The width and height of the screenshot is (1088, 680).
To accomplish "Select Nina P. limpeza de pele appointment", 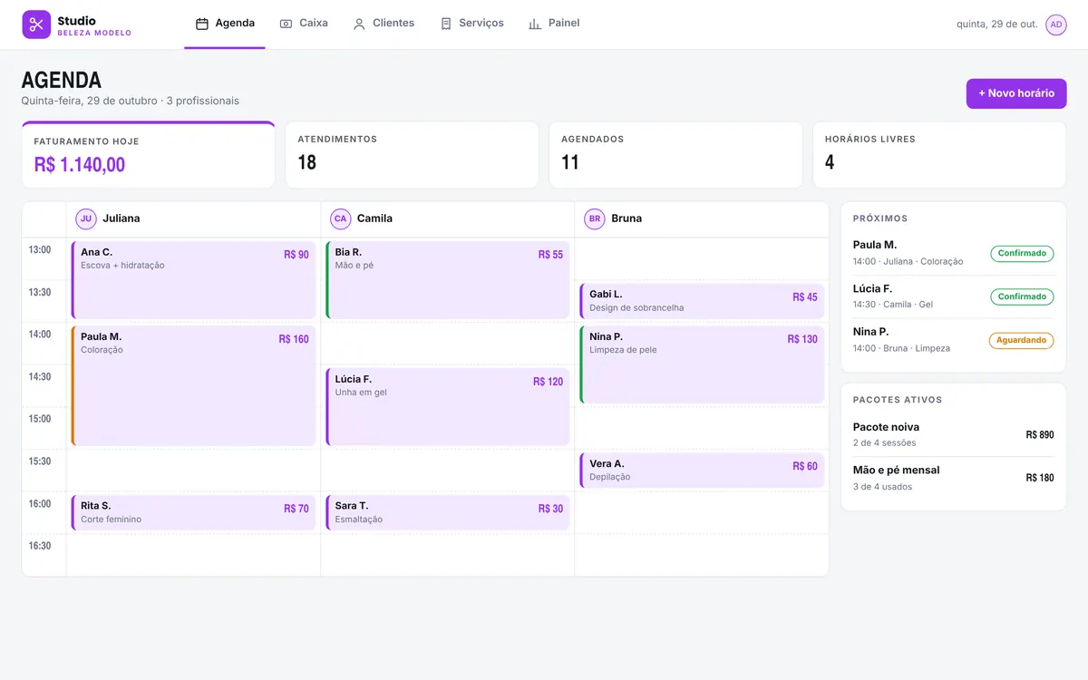I will [703, 364].
